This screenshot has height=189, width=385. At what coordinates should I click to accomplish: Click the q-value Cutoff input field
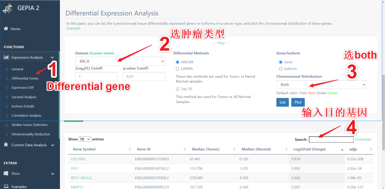144,77
